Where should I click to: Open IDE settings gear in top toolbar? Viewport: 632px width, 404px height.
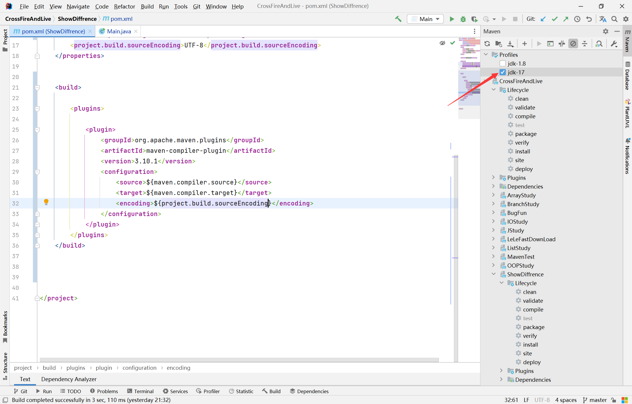[626, 19]
